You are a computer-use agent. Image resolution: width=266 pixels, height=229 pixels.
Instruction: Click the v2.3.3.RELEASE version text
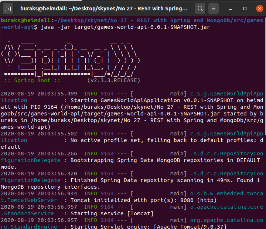(x=114, y=80)
